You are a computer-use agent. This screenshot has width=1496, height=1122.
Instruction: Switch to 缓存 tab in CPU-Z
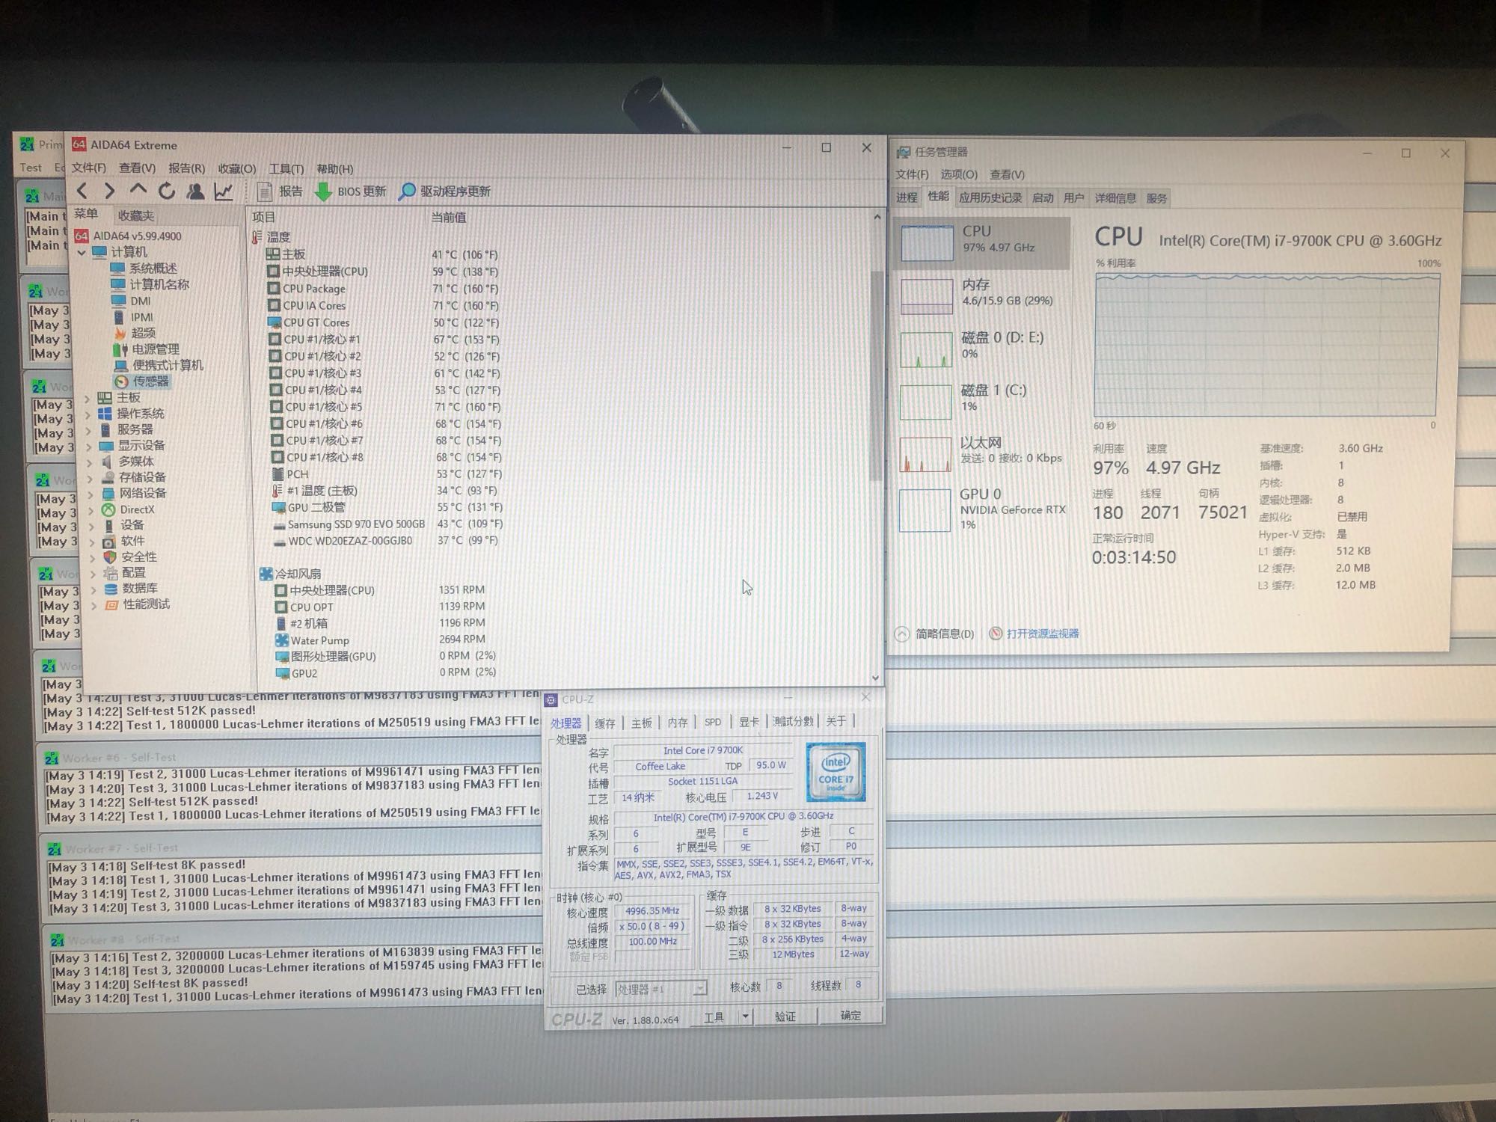604,723
